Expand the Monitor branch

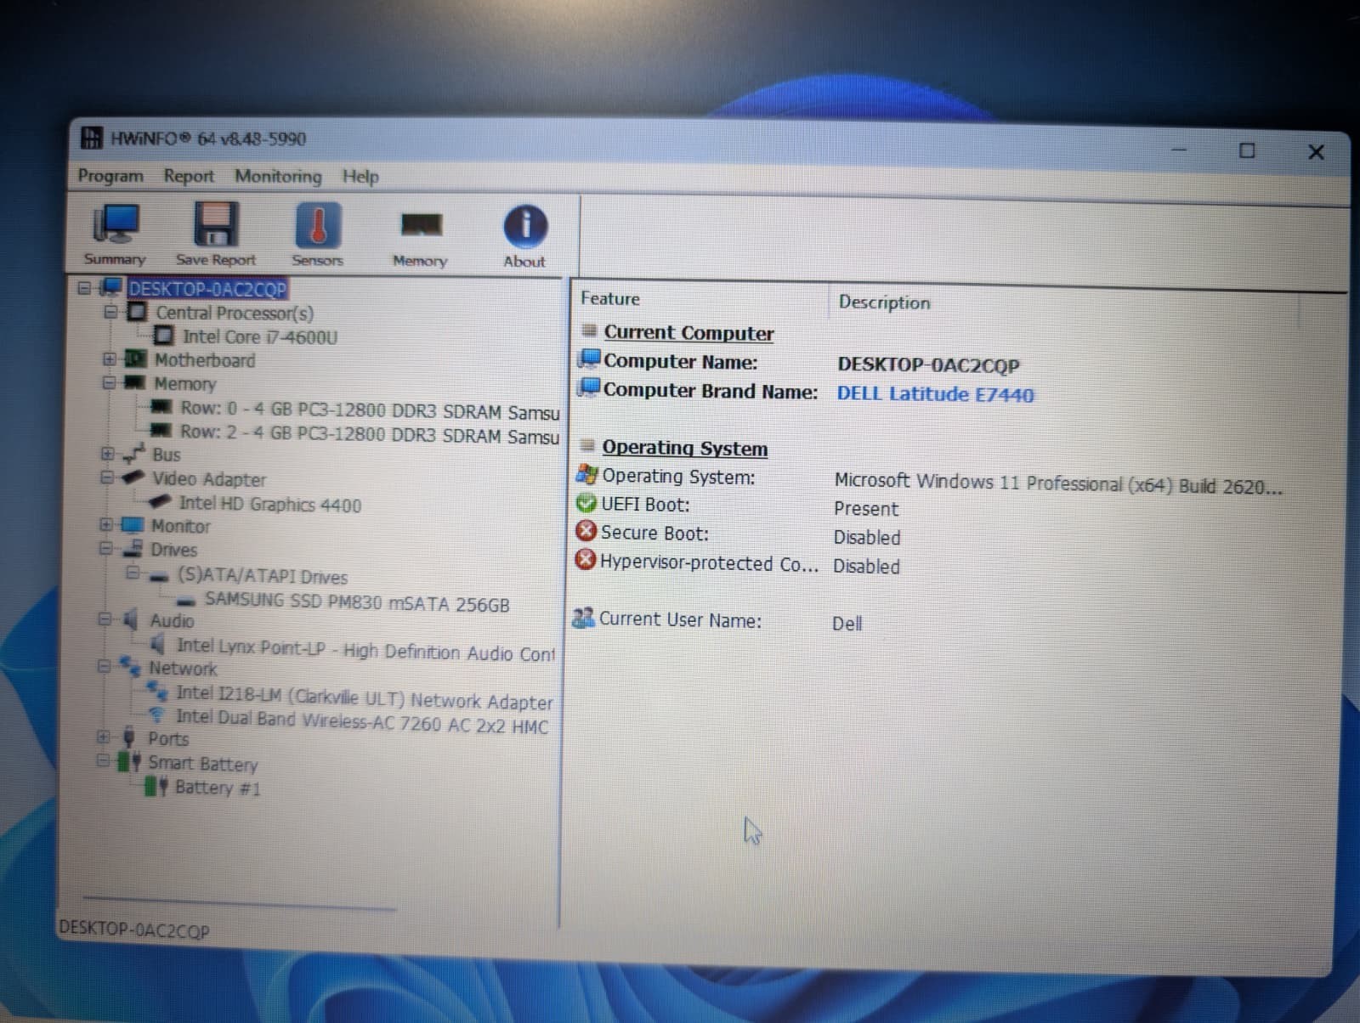106,524
